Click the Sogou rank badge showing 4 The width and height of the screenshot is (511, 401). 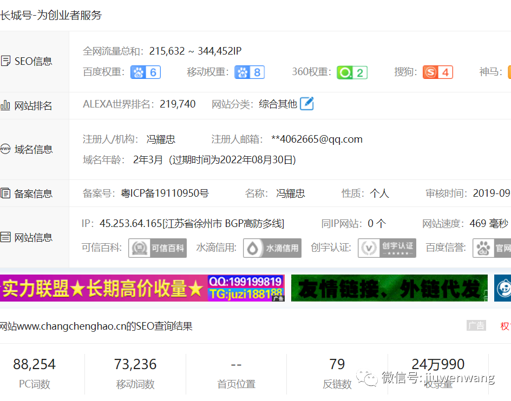438,72
